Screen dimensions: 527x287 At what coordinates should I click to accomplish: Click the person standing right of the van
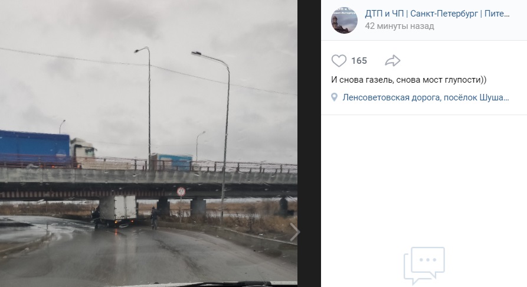pos(154,218)
